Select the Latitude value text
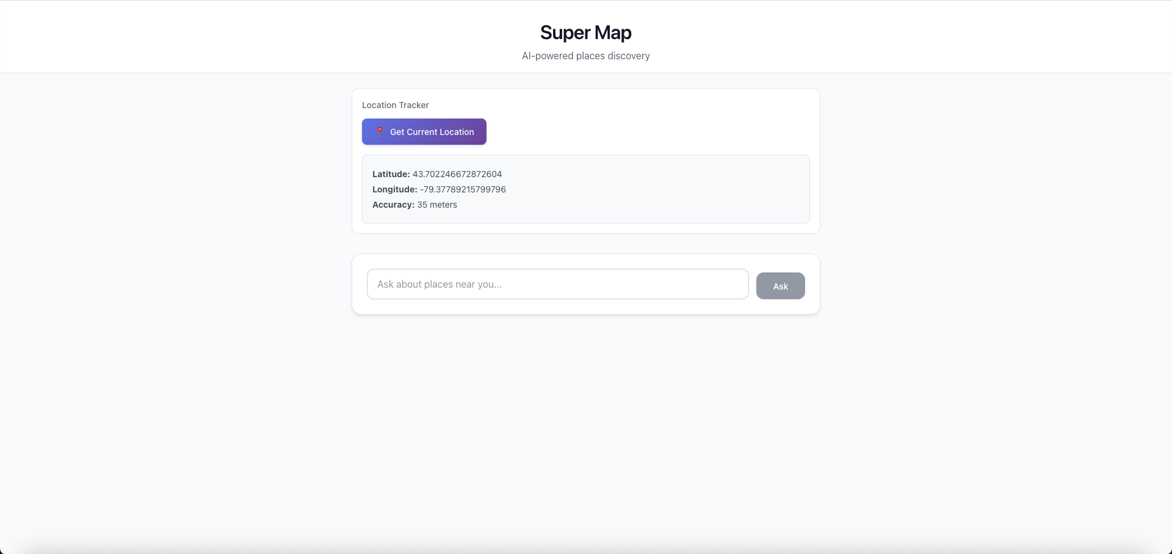Viewport: 1172px width, 554px height. tap(457, 173)
